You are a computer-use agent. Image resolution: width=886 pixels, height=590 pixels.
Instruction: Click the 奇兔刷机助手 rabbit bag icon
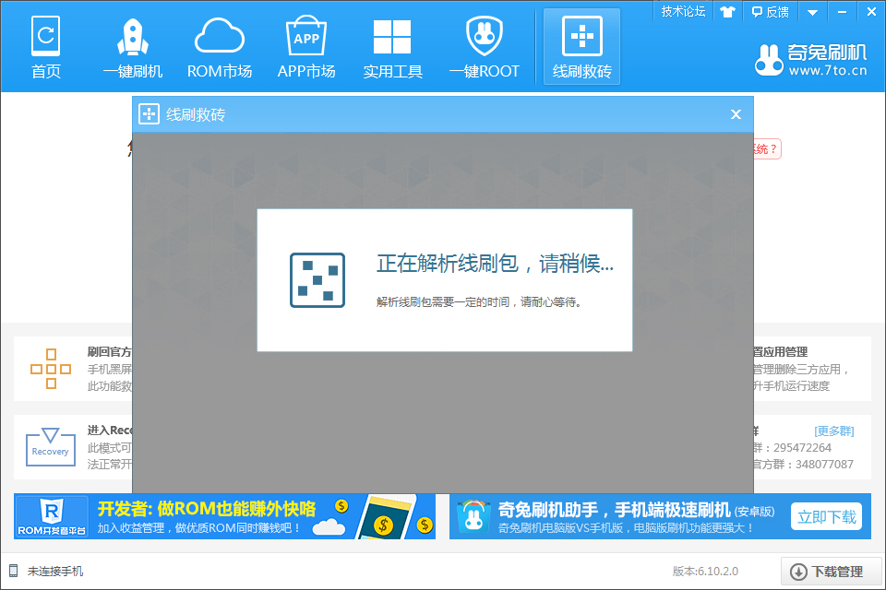pos(473,516)
